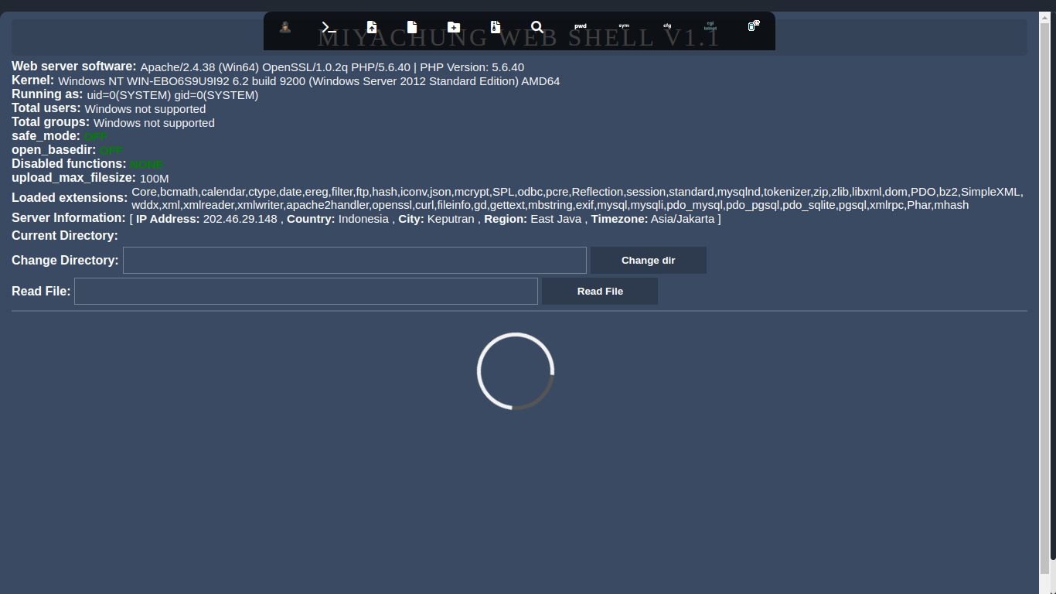The width and height of the screenshot is (1056, 594).
Task: Click the hacker avatar icon in toolbar
Action: pos(285,27)
